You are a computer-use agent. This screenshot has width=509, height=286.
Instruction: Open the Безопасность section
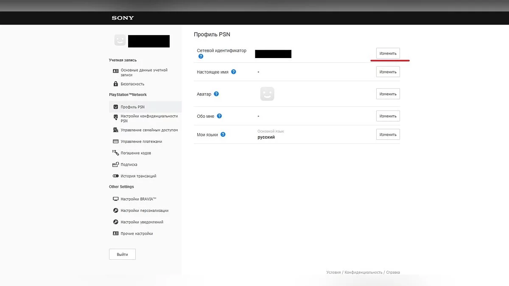click(x=132, y=84)
